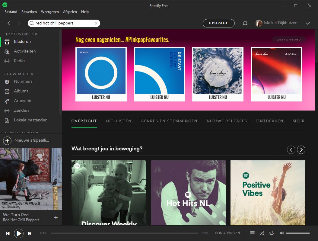
Task: Clear the search field with the X
Action: tap(96, 23)
